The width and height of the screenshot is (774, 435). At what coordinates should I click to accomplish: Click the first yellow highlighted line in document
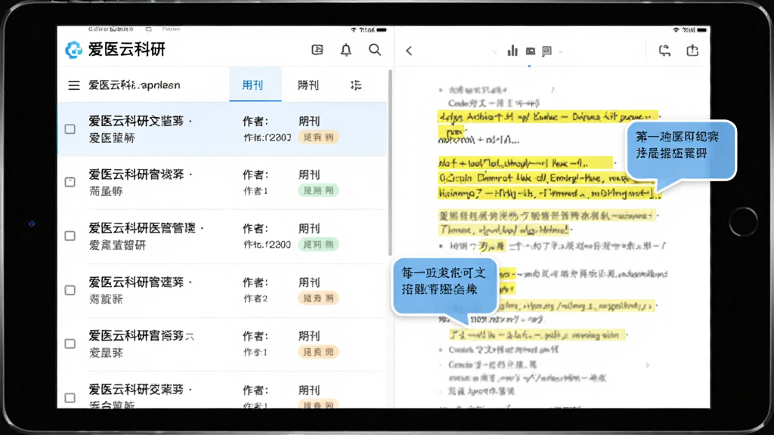[x=547, y=117]
